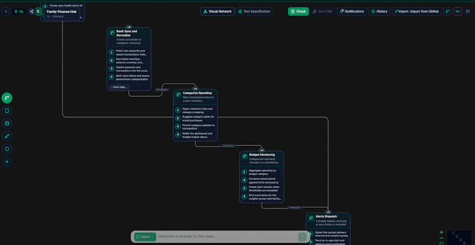The image size is (475, 245).
Task: Click the Categorize Spending node title
Action: tap(197, 93)
